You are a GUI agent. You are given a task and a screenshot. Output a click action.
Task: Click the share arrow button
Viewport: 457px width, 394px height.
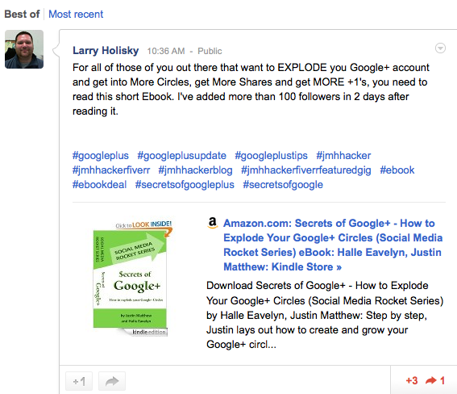112,381
